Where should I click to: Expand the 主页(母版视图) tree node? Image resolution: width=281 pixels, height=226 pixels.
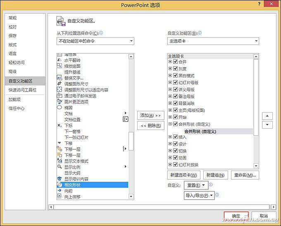(x=170, y=110)
